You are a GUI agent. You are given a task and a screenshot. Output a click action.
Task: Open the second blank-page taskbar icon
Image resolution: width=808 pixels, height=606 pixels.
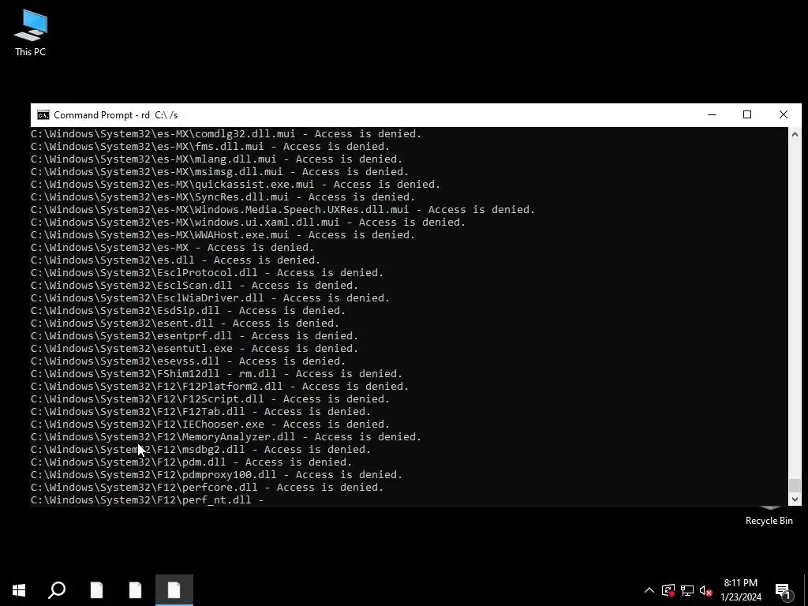[135, 590]
